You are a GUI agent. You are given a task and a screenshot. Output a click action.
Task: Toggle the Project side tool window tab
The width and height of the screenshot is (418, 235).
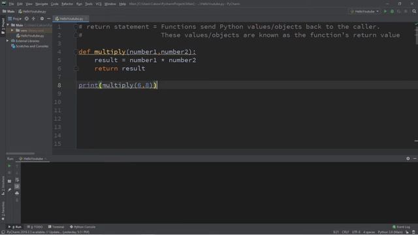3,26
